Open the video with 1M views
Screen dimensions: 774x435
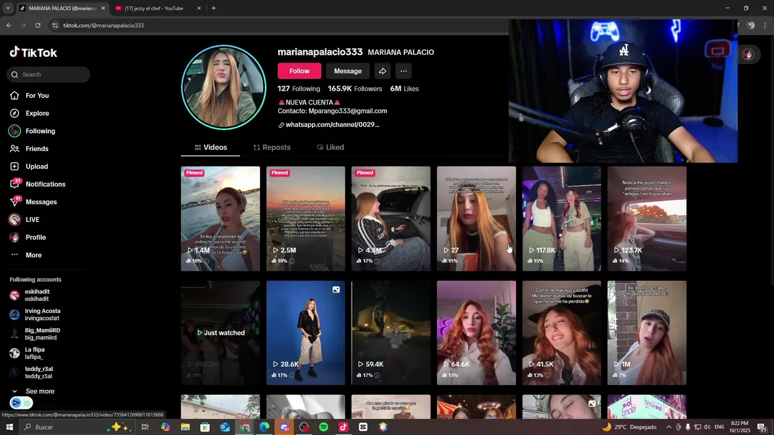646,333
